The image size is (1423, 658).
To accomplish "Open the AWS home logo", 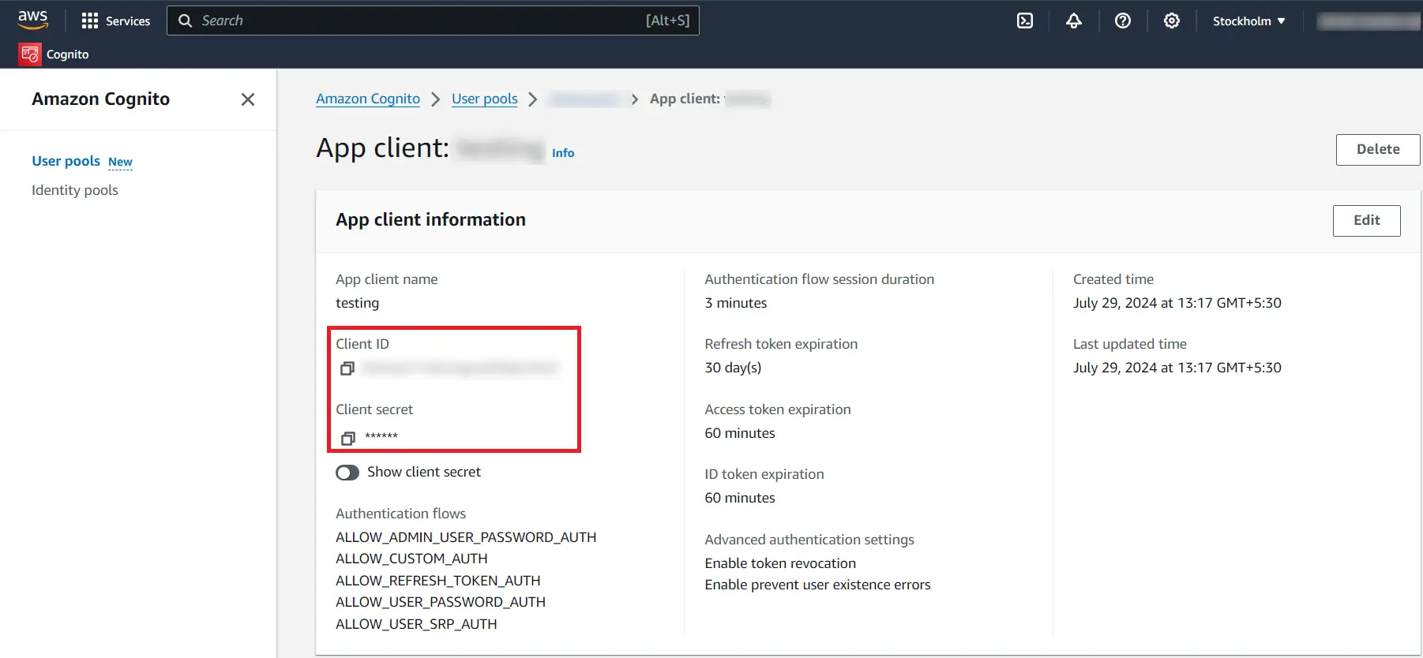I will [x=33, y=20].
